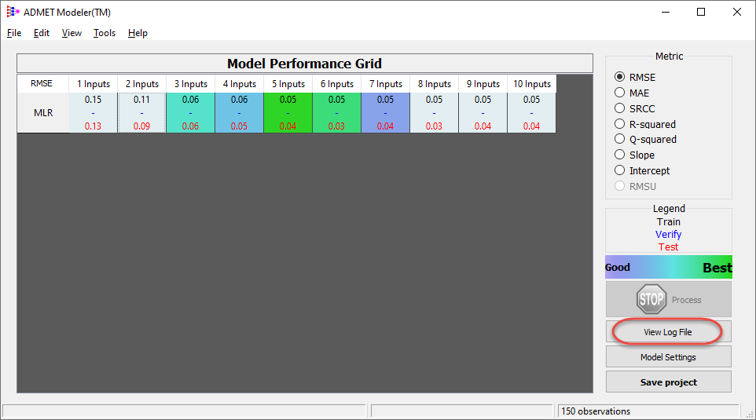Select the MLR 2 Inputs model cell
756x420 pixels.
tap(141, 113)
